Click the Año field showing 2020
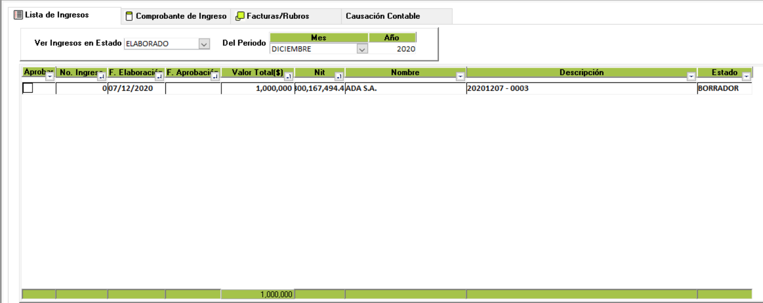Screen dimensions: 763x303 393,49
